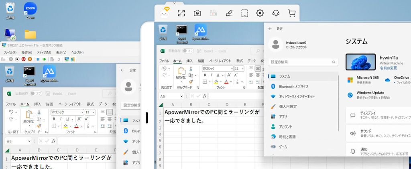Viewport: 411px width, 169px height.
Task: Open 貼り付け dropdown arrow in mirrored Excel
Action: pos(181,81)
